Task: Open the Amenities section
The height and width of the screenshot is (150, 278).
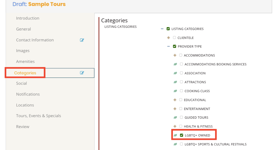Action: (25, 62)
